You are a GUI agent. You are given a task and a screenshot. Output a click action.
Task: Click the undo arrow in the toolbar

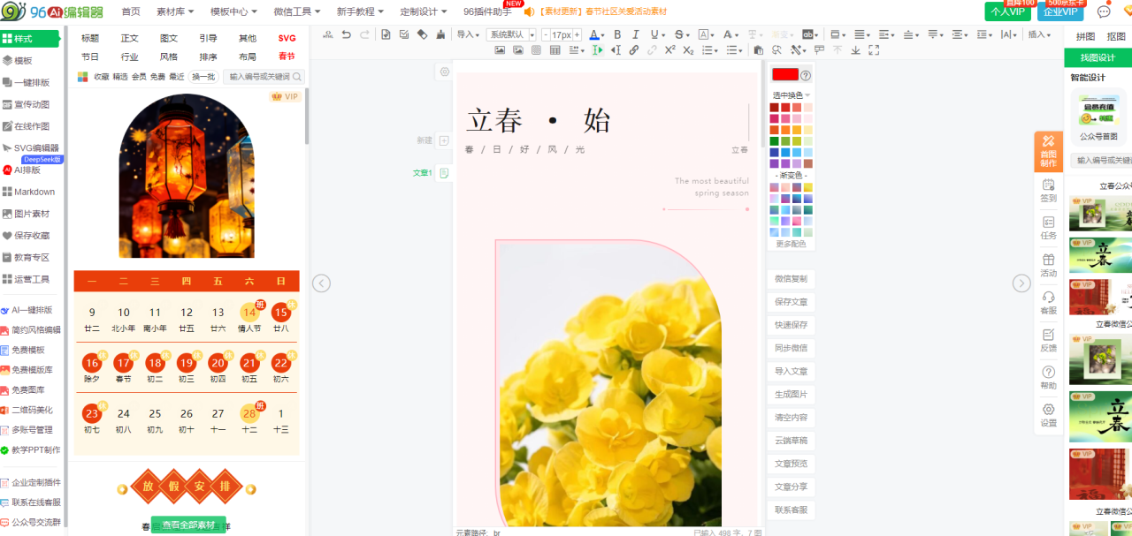346,34
